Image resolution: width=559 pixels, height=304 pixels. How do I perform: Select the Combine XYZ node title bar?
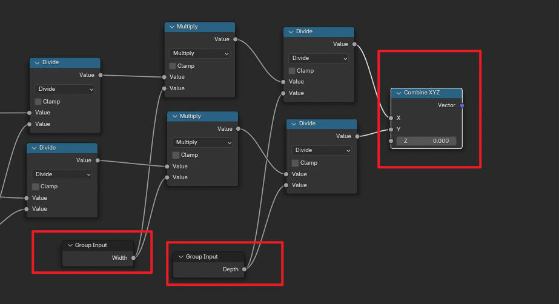[x=430, y=93]
